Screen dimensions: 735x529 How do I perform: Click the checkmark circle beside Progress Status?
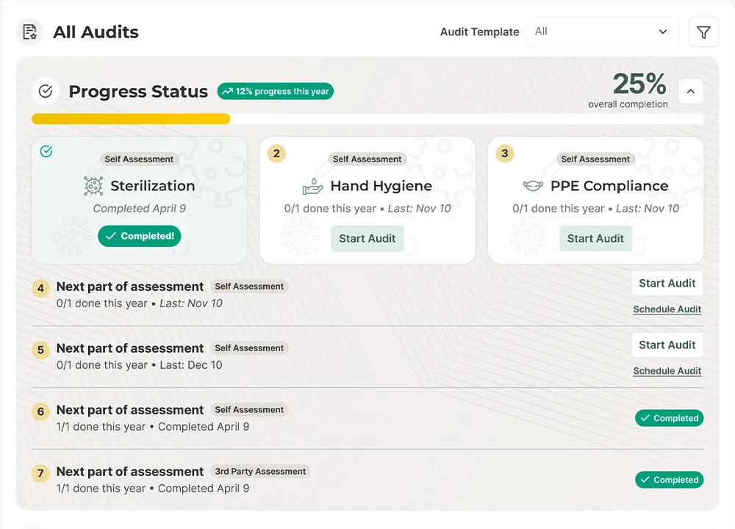tap(46, 90)
